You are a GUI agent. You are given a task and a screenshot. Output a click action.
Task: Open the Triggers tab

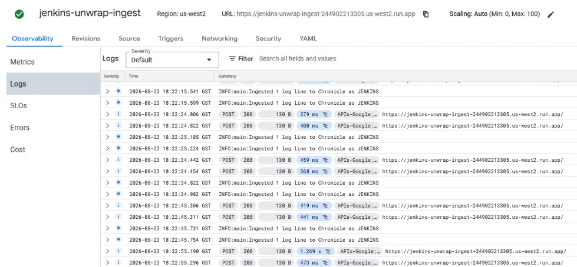pyautogui.click(x=171, y=39)
